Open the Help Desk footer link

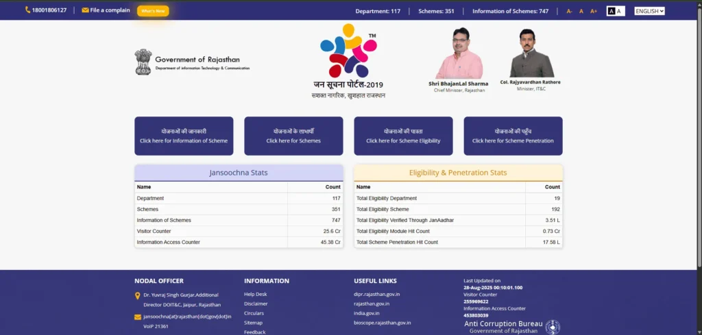(x=255, y=294)
